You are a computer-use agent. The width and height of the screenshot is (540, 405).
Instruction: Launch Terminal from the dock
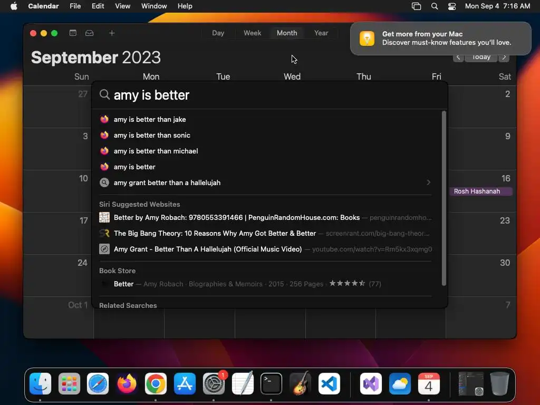[x=272, y=383]
